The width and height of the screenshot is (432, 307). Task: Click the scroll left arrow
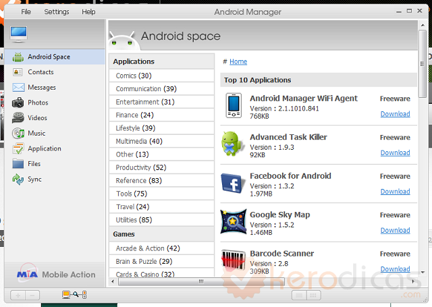(113, 281)
